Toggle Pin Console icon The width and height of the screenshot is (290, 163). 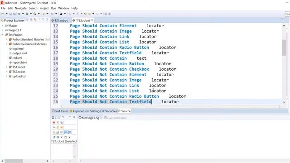(54, 137)
